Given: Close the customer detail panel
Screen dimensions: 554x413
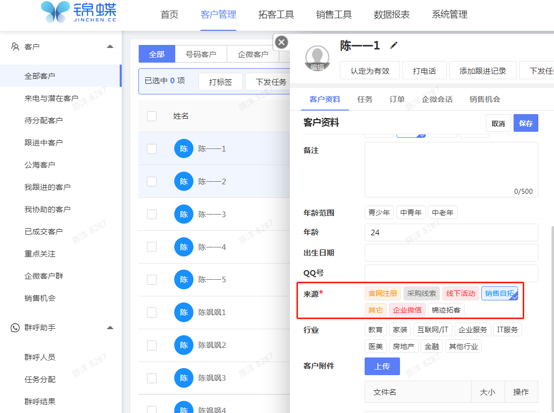Looking at the screenshot, I should (x=281, y=42).
